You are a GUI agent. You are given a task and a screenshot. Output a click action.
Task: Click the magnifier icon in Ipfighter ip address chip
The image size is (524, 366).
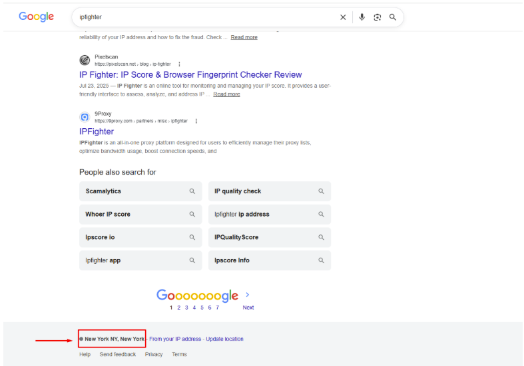[321, 215]
